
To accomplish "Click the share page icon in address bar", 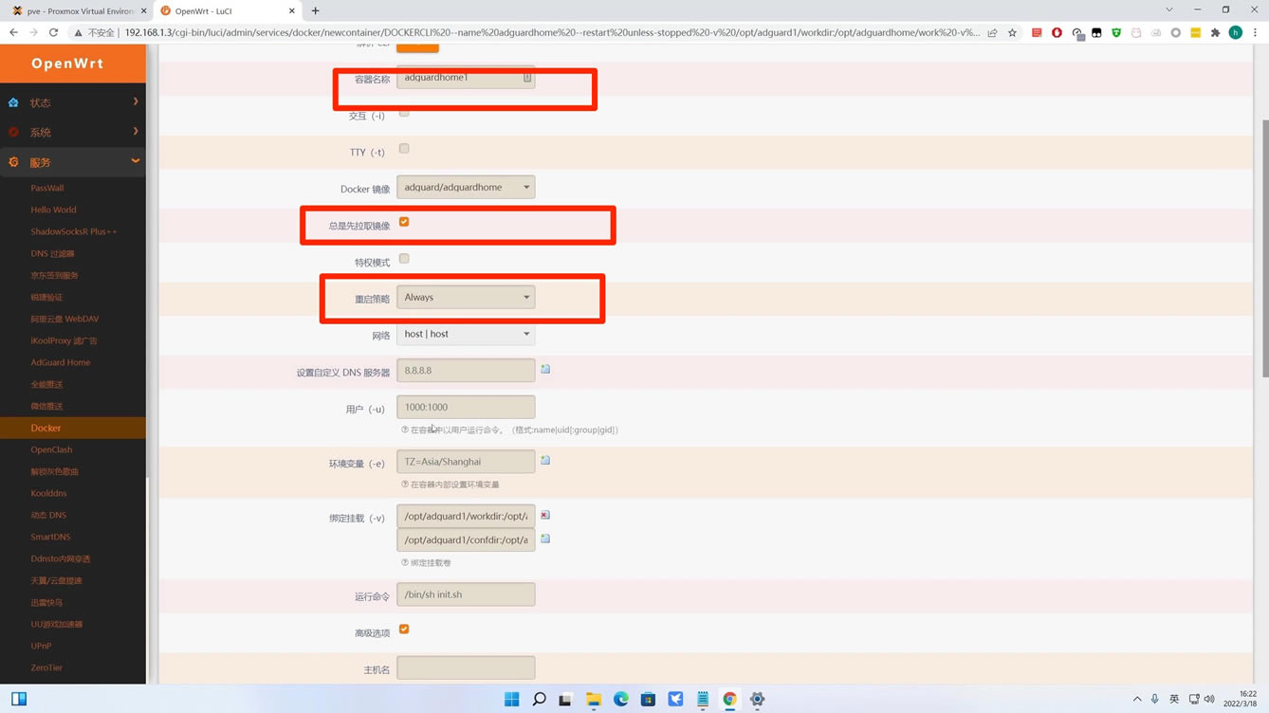I will [992, 32].
